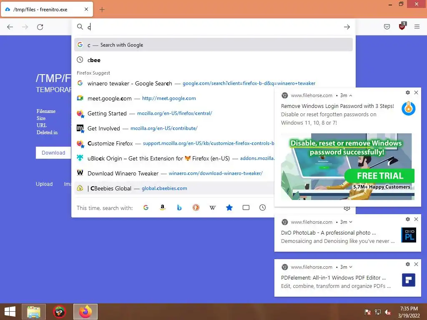Open File Explorer from the taskbar
This screenshot has height=320, width=427.
click(34, 312)
